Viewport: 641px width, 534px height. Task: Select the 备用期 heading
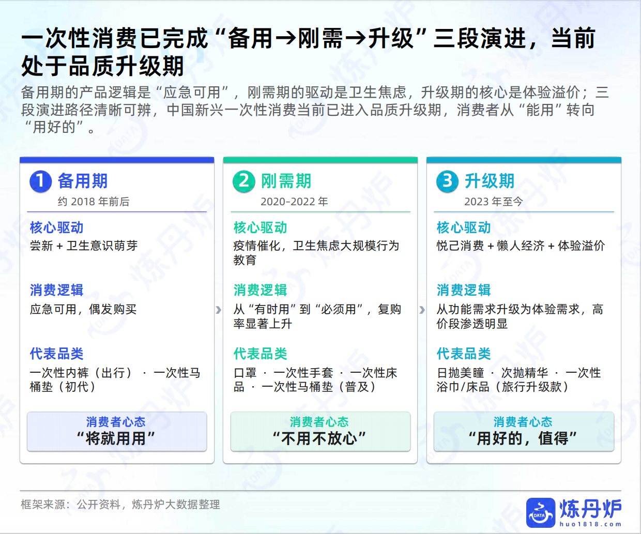[x=83, y=181]
